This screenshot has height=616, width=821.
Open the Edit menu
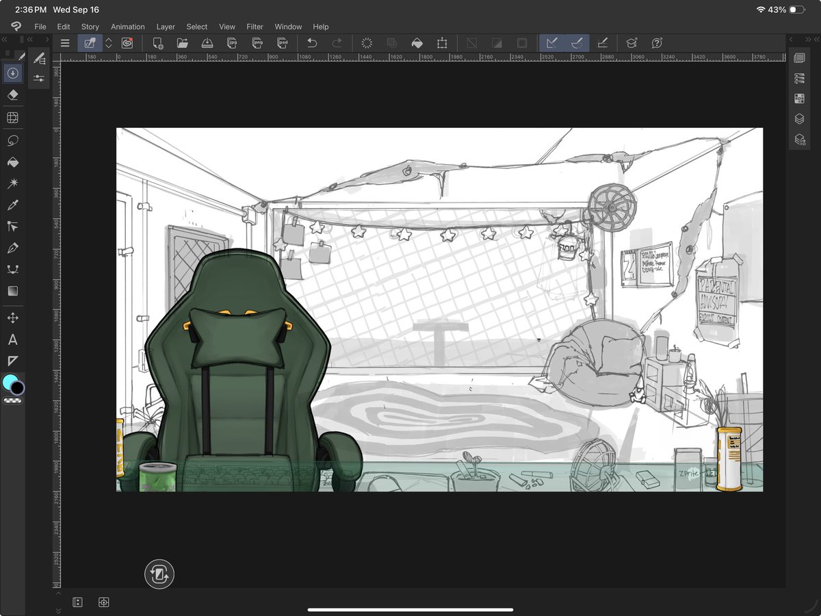[x=64, y=27]
